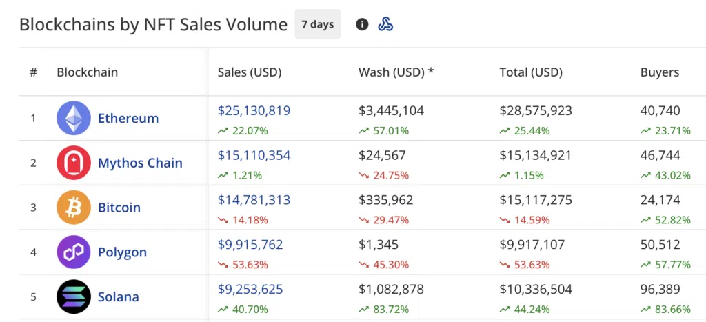
Task: Open the Mythos Chain blockchain link
Action: [x=140, y=163]
